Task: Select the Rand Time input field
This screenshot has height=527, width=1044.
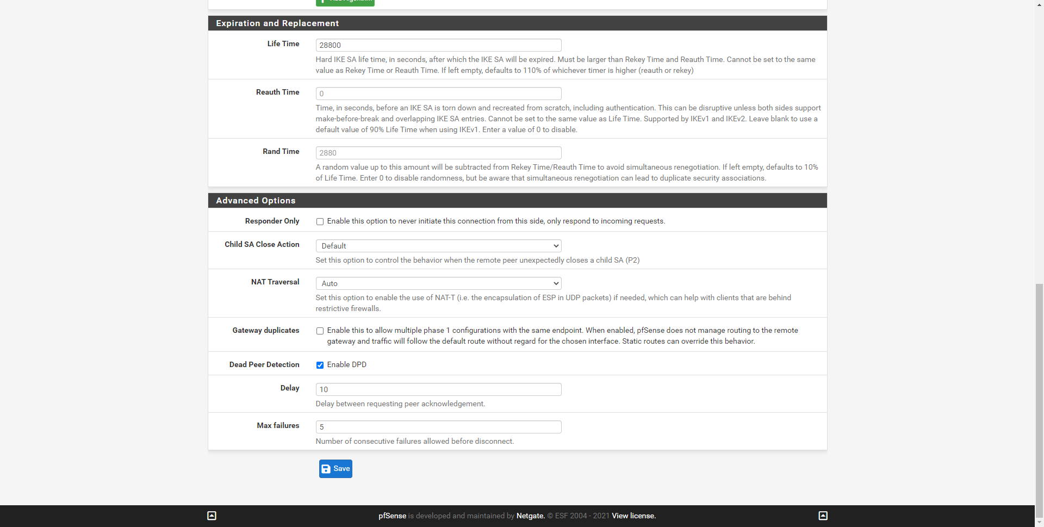Action: click(x=438, y=153)
